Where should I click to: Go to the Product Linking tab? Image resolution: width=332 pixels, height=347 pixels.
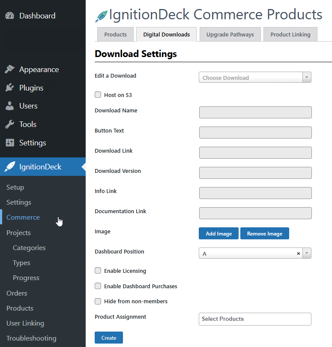pos(290,34)
